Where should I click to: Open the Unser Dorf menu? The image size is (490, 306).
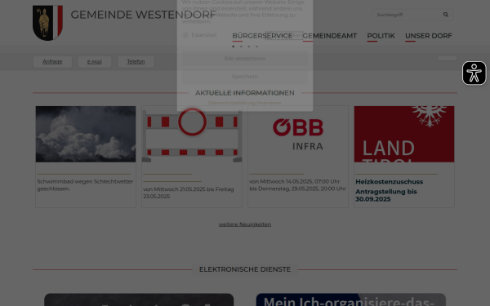[429, 36]
